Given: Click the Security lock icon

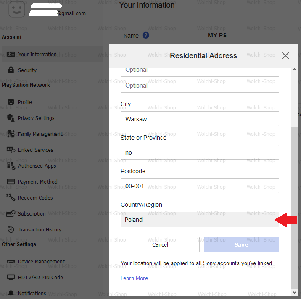Looking at the screenshot, I should (11, 70).
